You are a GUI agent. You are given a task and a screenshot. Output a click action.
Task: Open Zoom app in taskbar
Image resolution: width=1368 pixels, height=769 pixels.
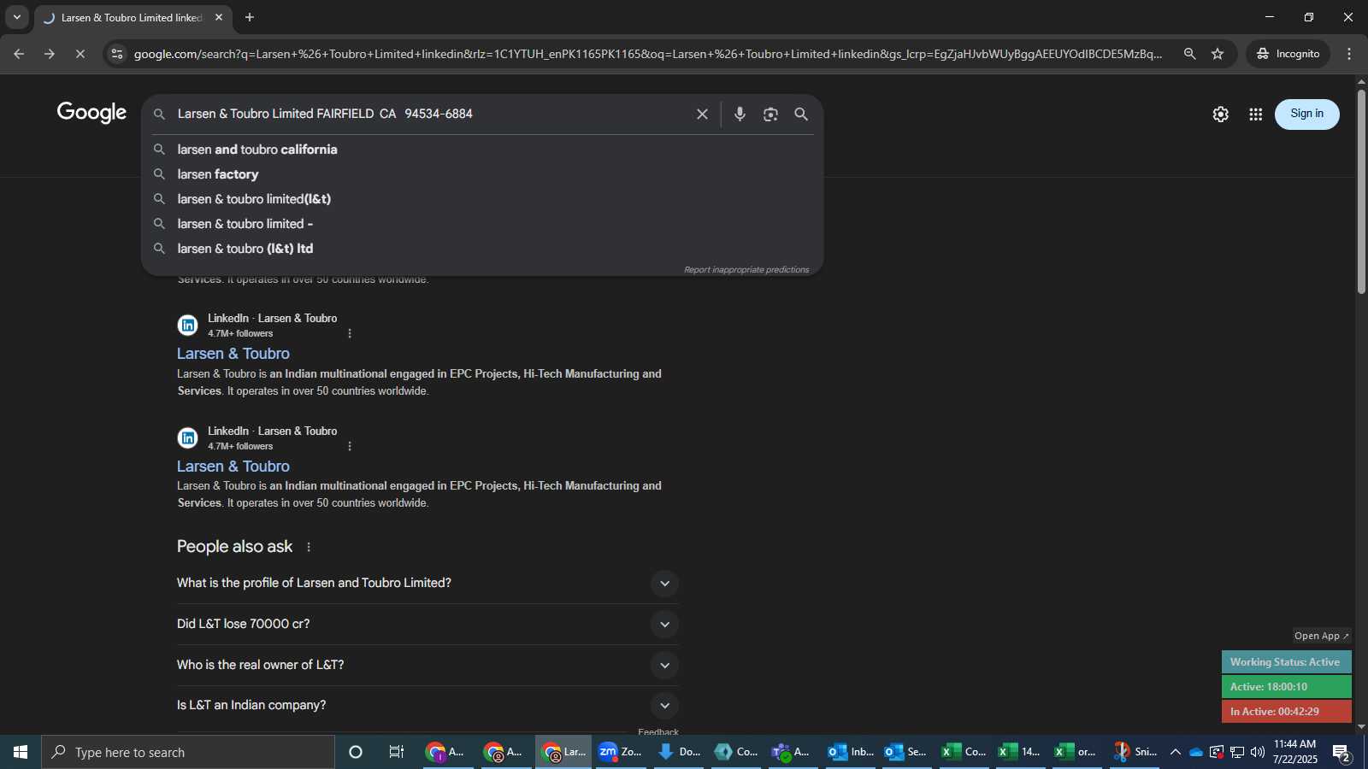point(621,752)
